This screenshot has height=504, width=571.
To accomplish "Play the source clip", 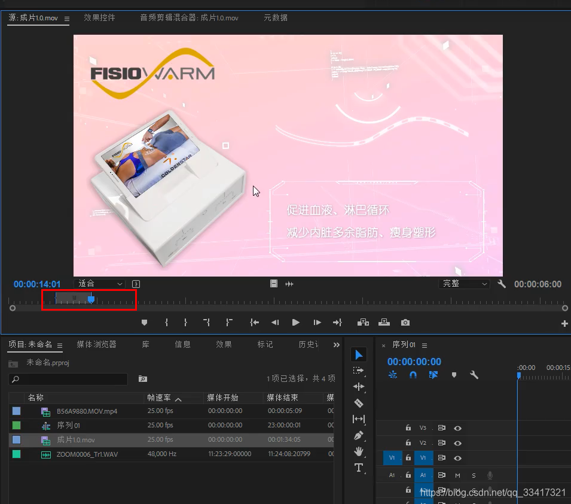I will (x=296, y=323).
